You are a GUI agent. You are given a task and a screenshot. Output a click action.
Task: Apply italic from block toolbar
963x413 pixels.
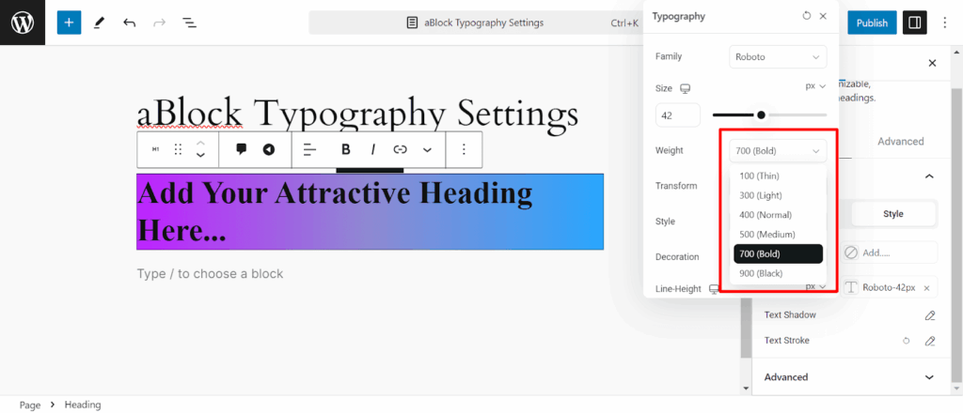click(372, 149)
